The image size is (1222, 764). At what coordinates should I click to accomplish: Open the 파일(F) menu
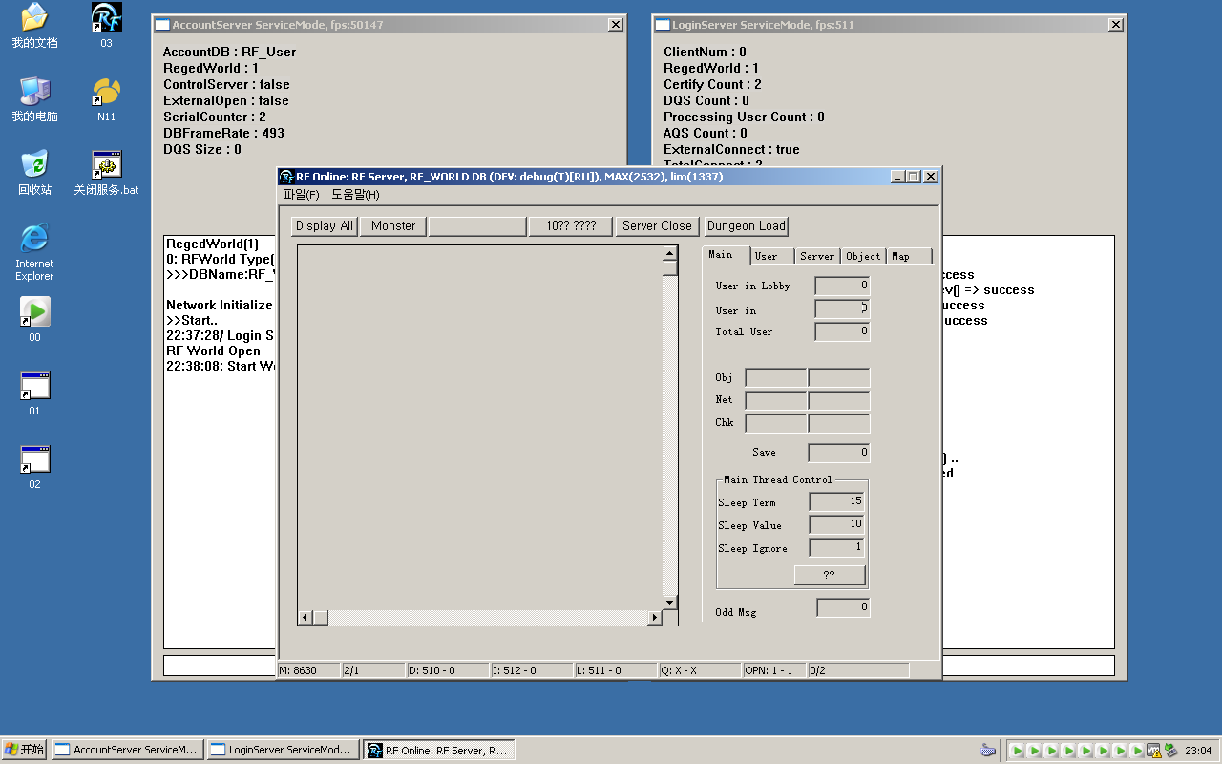click(x=302, y=195)
